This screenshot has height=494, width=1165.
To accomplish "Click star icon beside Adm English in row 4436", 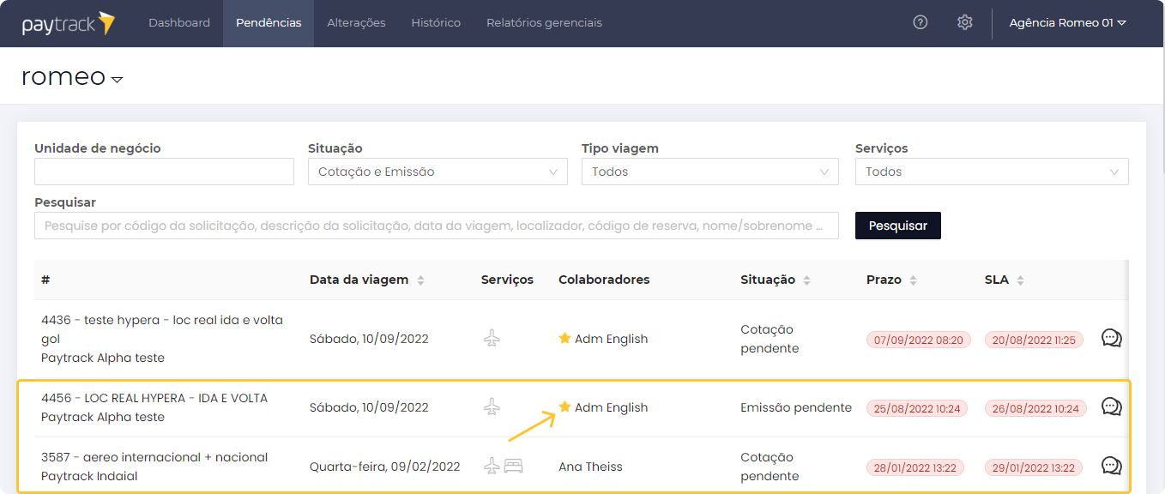I will tap(564, 339).
